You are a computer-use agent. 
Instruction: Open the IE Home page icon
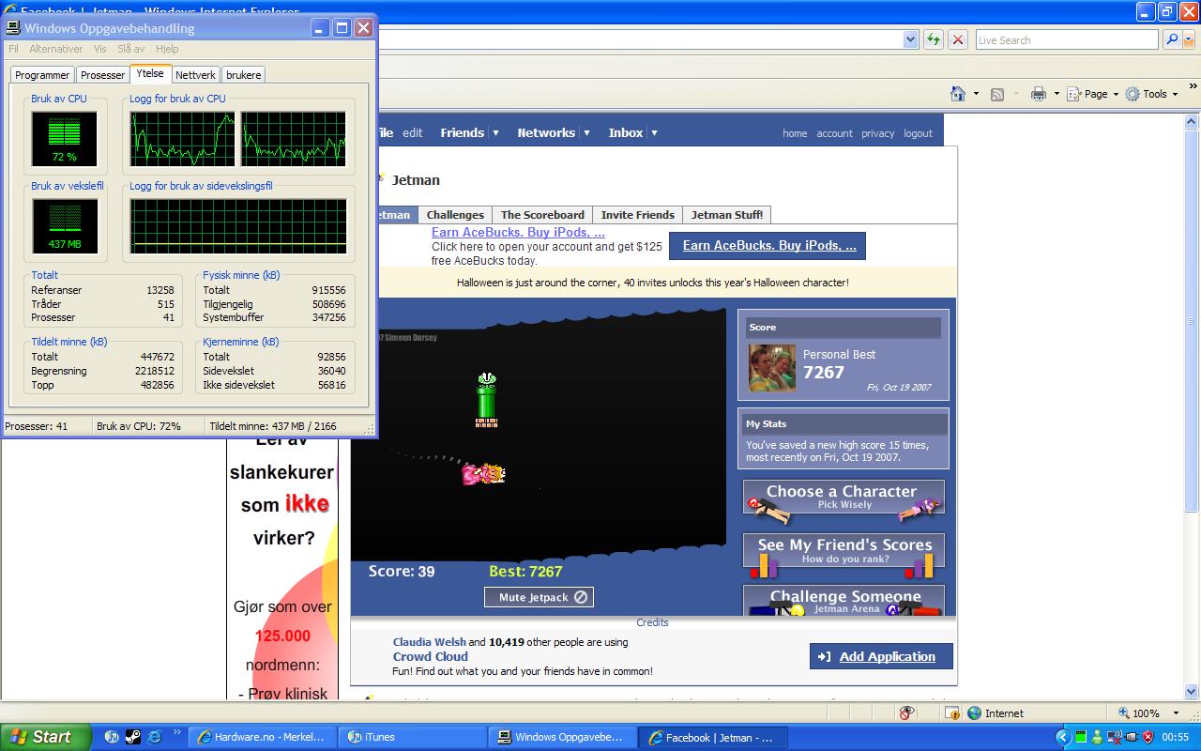tap(958, 94)
